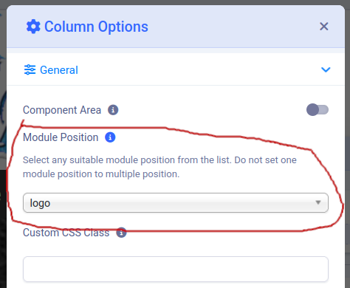Click the Module Position label
The height and width of the screenshot is (288, 350).
tap(61, 137)
